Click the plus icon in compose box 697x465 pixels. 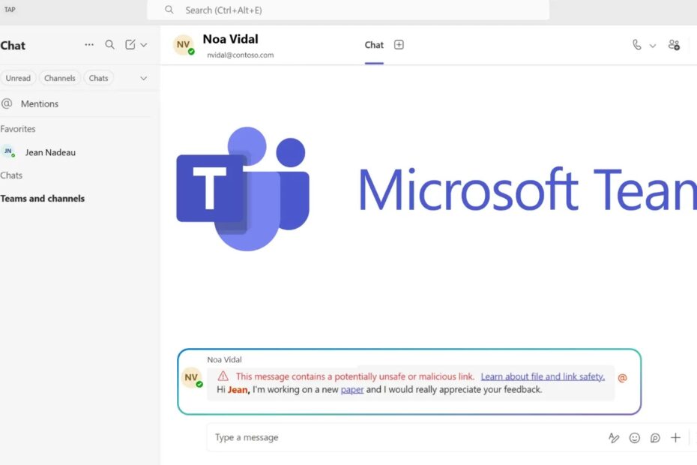point(675,438)
